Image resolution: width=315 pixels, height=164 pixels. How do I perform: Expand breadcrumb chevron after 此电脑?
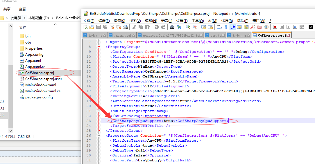(25, 18)
